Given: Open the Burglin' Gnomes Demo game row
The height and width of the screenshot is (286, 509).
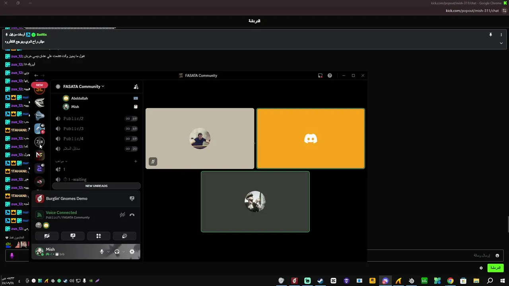Looking at the screenshot, I should tap(85, 199).
